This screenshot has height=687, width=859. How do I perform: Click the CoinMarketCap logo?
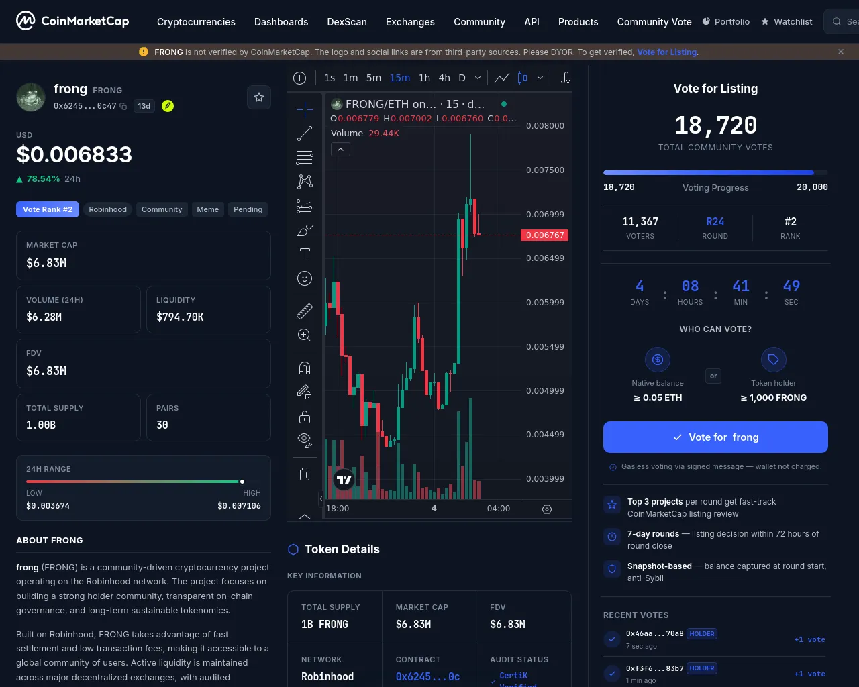(72, 21)
